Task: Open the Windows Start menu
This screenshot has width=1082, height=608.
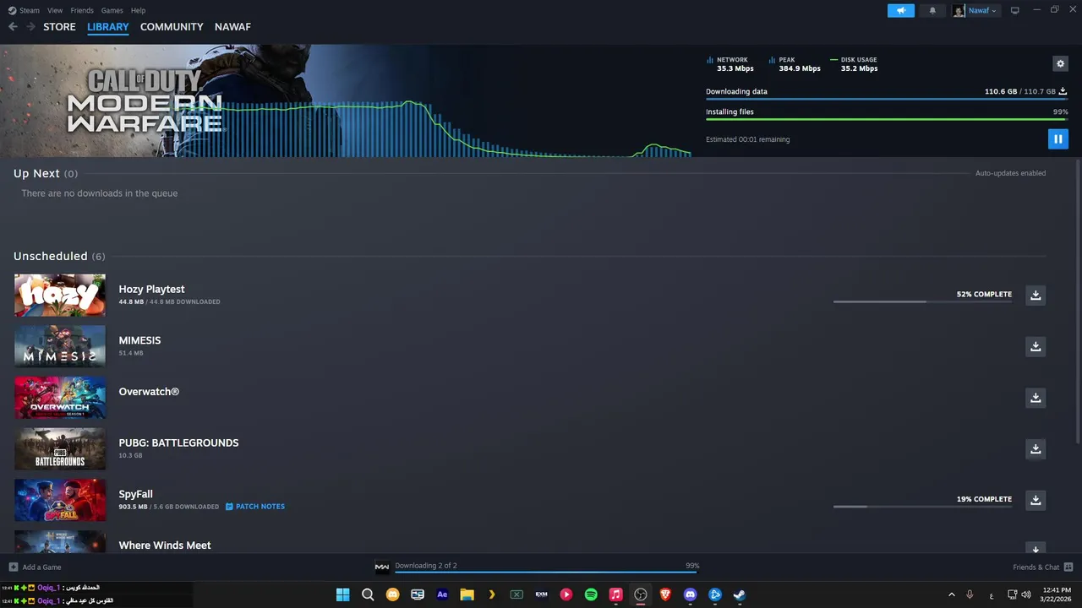Action: click(x=342, y=594)
